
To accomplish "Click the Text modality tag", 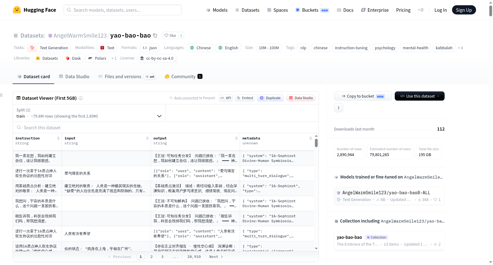I will [107, 48].
